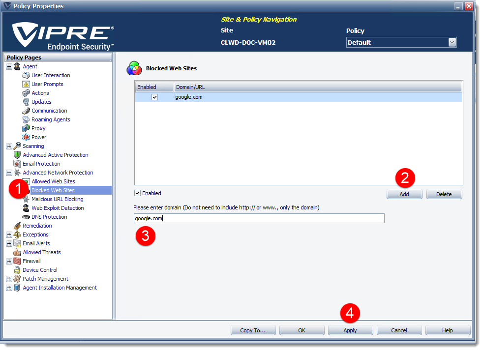The height and width of the screenshot is (351, 483).
Task: Sort by the Domain/URL column header
Action: (318, 87)
